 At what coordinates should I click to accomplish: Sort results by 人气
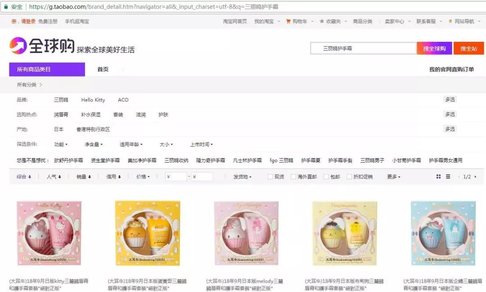54,177
